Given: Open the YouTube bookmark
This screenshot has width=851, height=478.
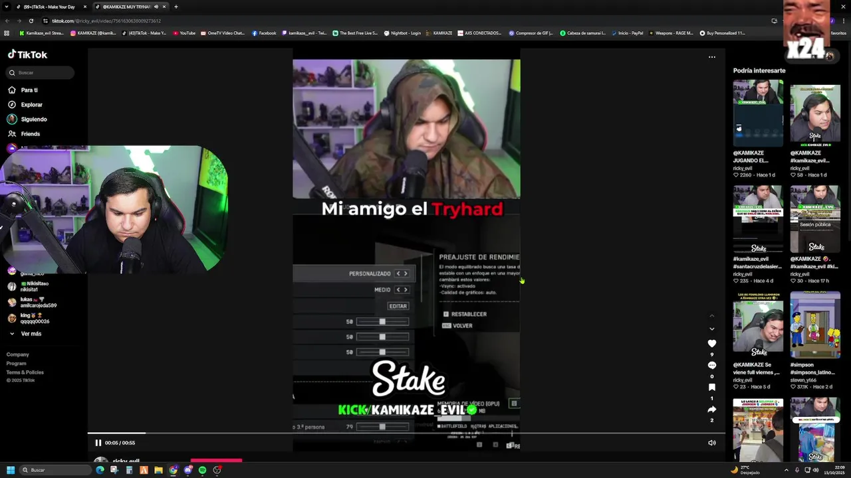Looking at the screenshot, I should click(x=184, y=33).
